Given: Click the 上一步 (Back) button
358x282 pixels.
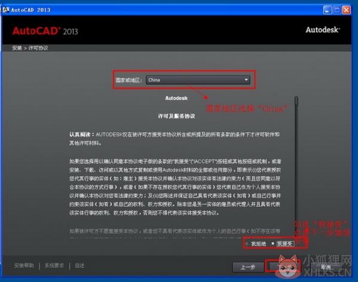Looking at the screenshot, I should click(248, 267).
